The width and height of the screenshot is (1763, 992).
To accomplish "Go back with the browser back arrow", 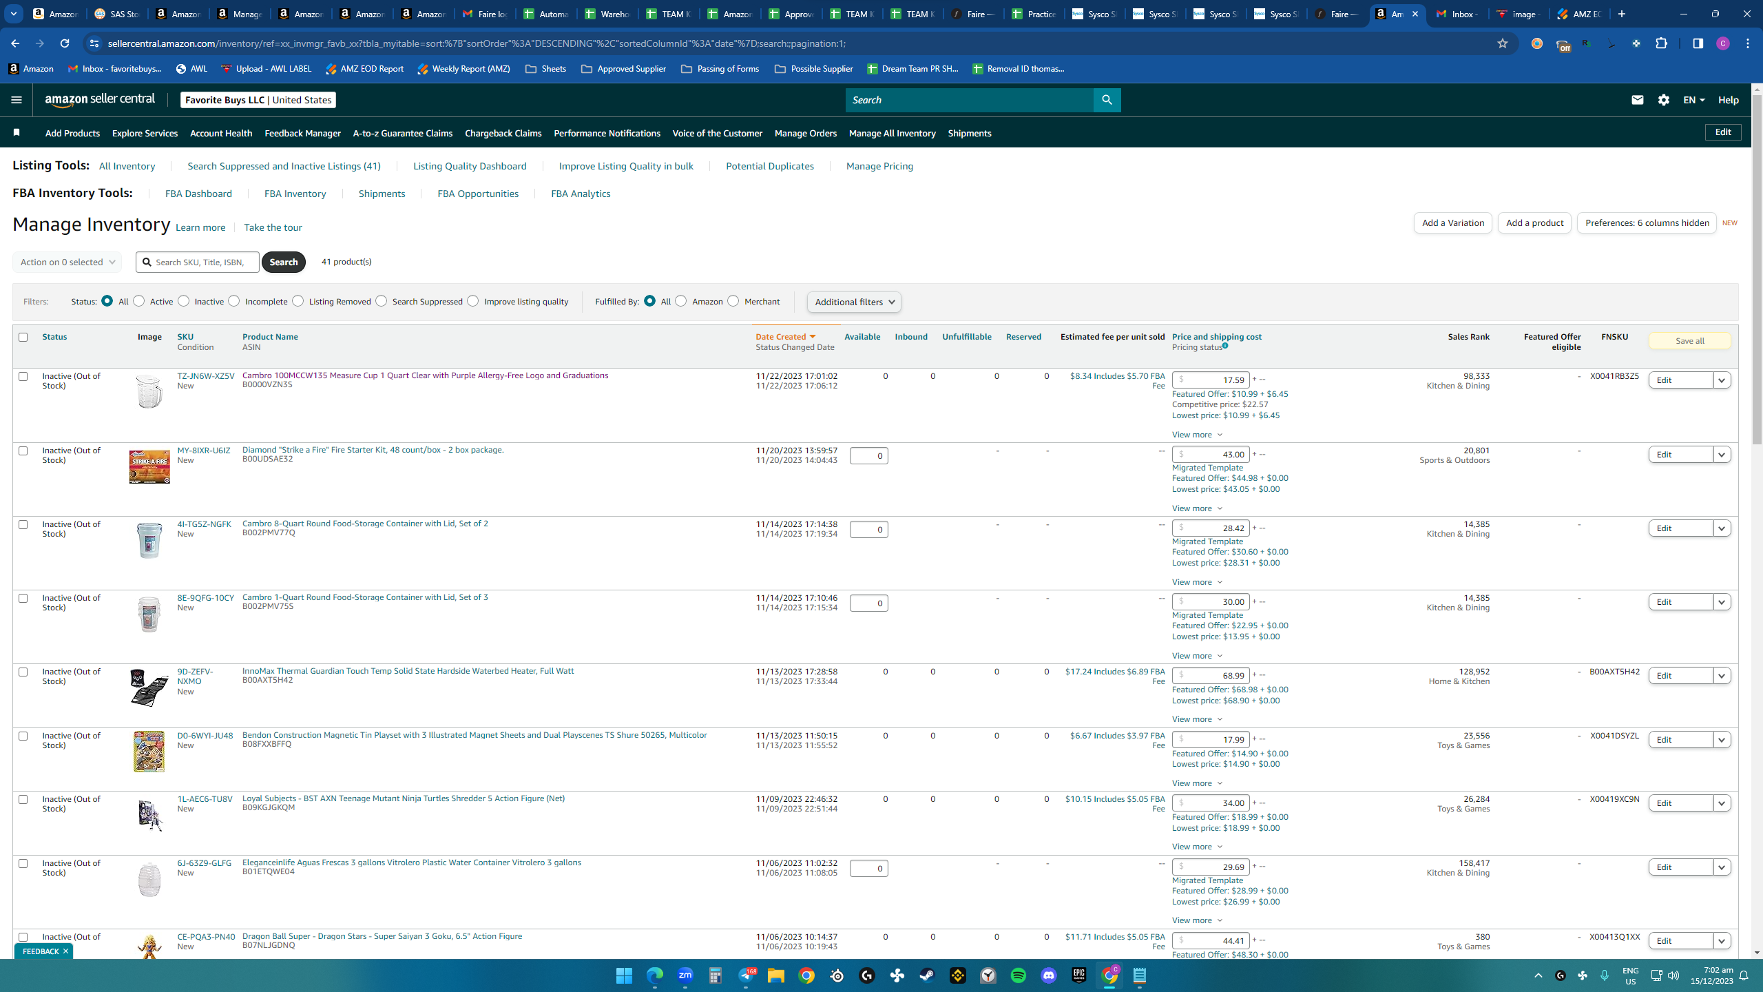I will point(15,43).
